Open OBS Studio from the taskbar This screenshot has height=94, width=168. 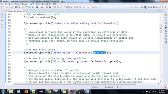pyautogui.click(x=79, y=92)
